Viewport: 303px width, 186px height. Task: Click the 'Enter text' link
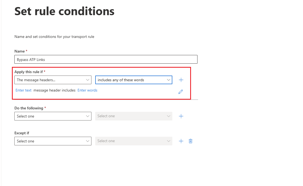point(23,90)
